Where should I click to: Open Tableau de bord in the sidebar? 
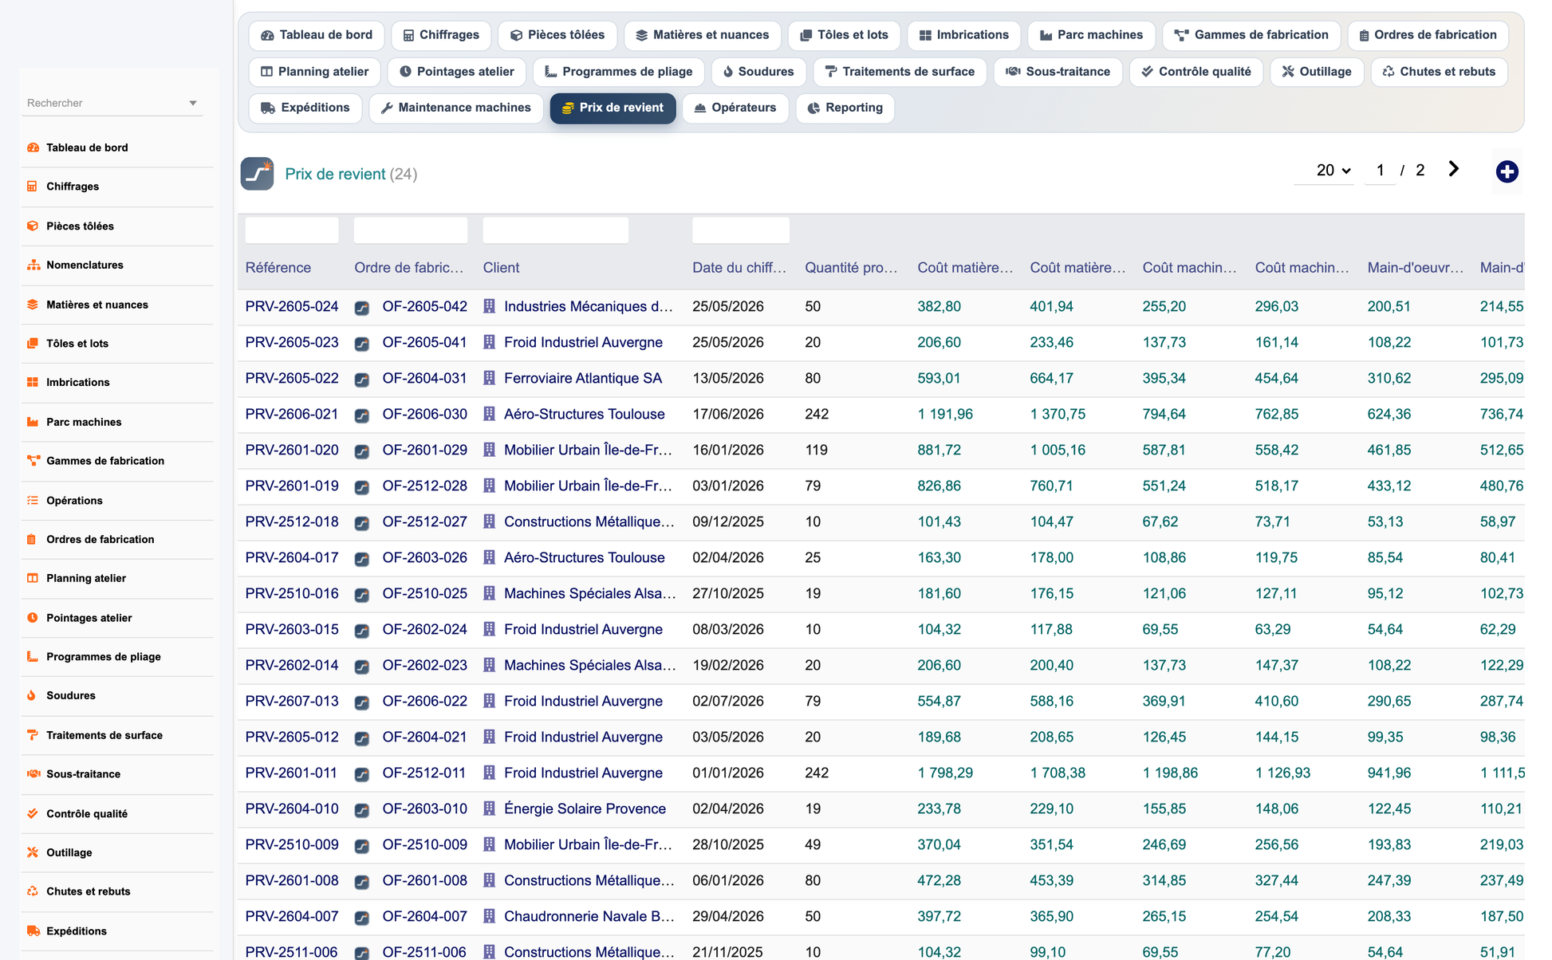[87, 148]
